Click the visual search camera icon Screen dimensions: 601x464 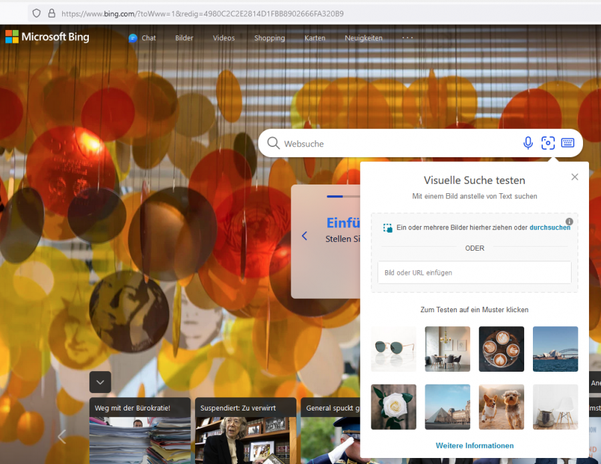click(548, 143)
